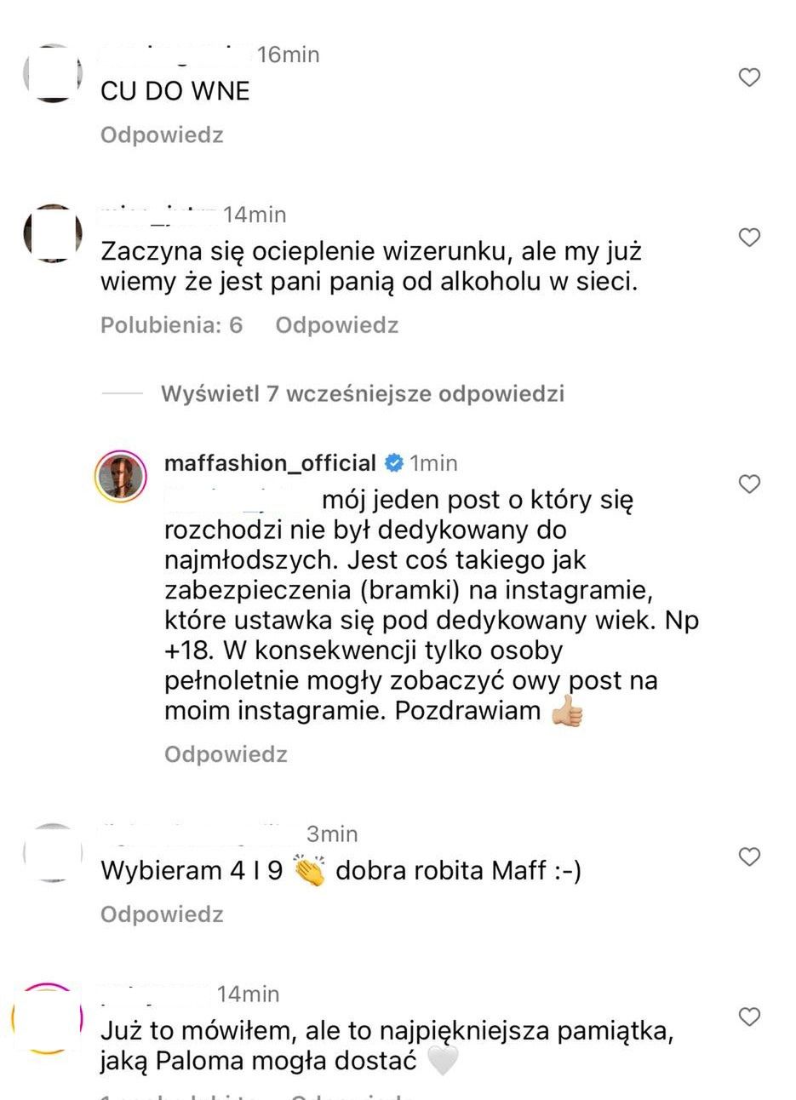Reply to the "ocieplenie wizerunku" comment
The height and width of the screenshot is (1100, 796).
click(336, 325)
